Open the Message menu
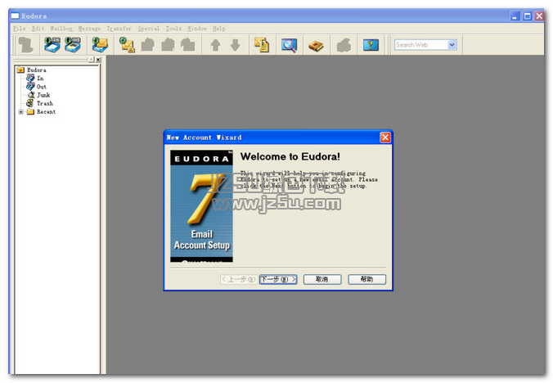This screenshot has height=383, width=553. click(89, 28)
